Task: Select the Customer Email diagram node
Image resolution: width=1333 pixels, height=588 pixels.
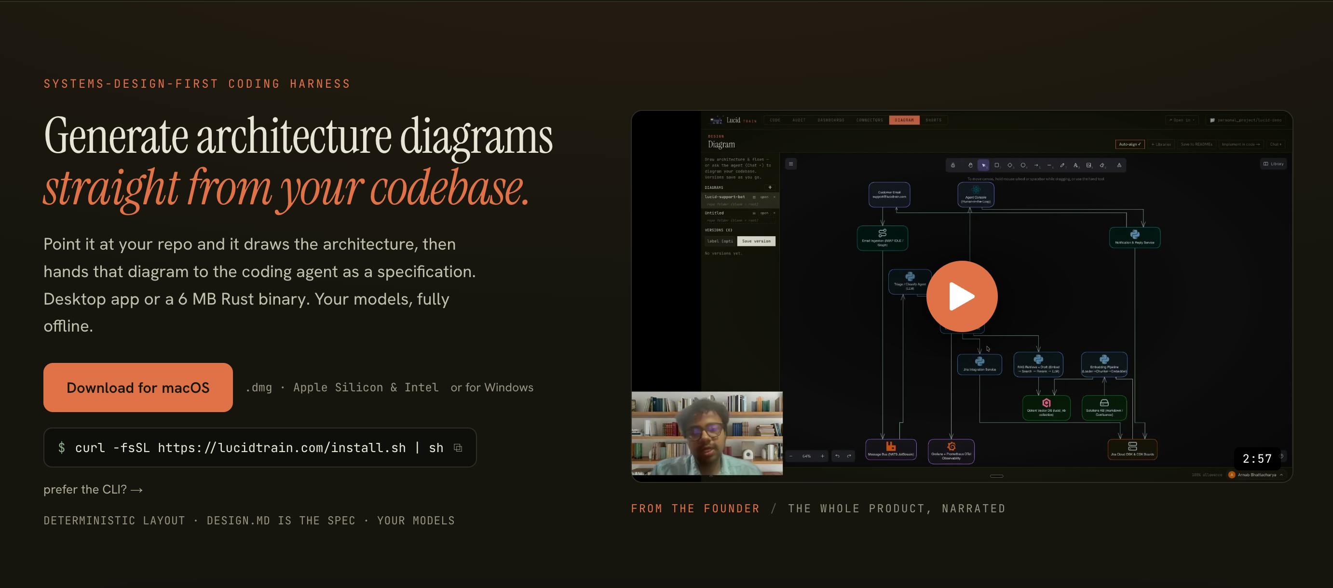Action: click(x=889, y=194)
